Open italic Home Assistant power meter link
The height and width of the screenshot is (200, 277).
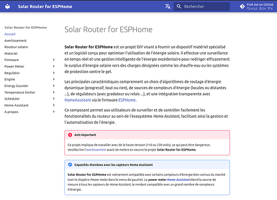(178, 180)
